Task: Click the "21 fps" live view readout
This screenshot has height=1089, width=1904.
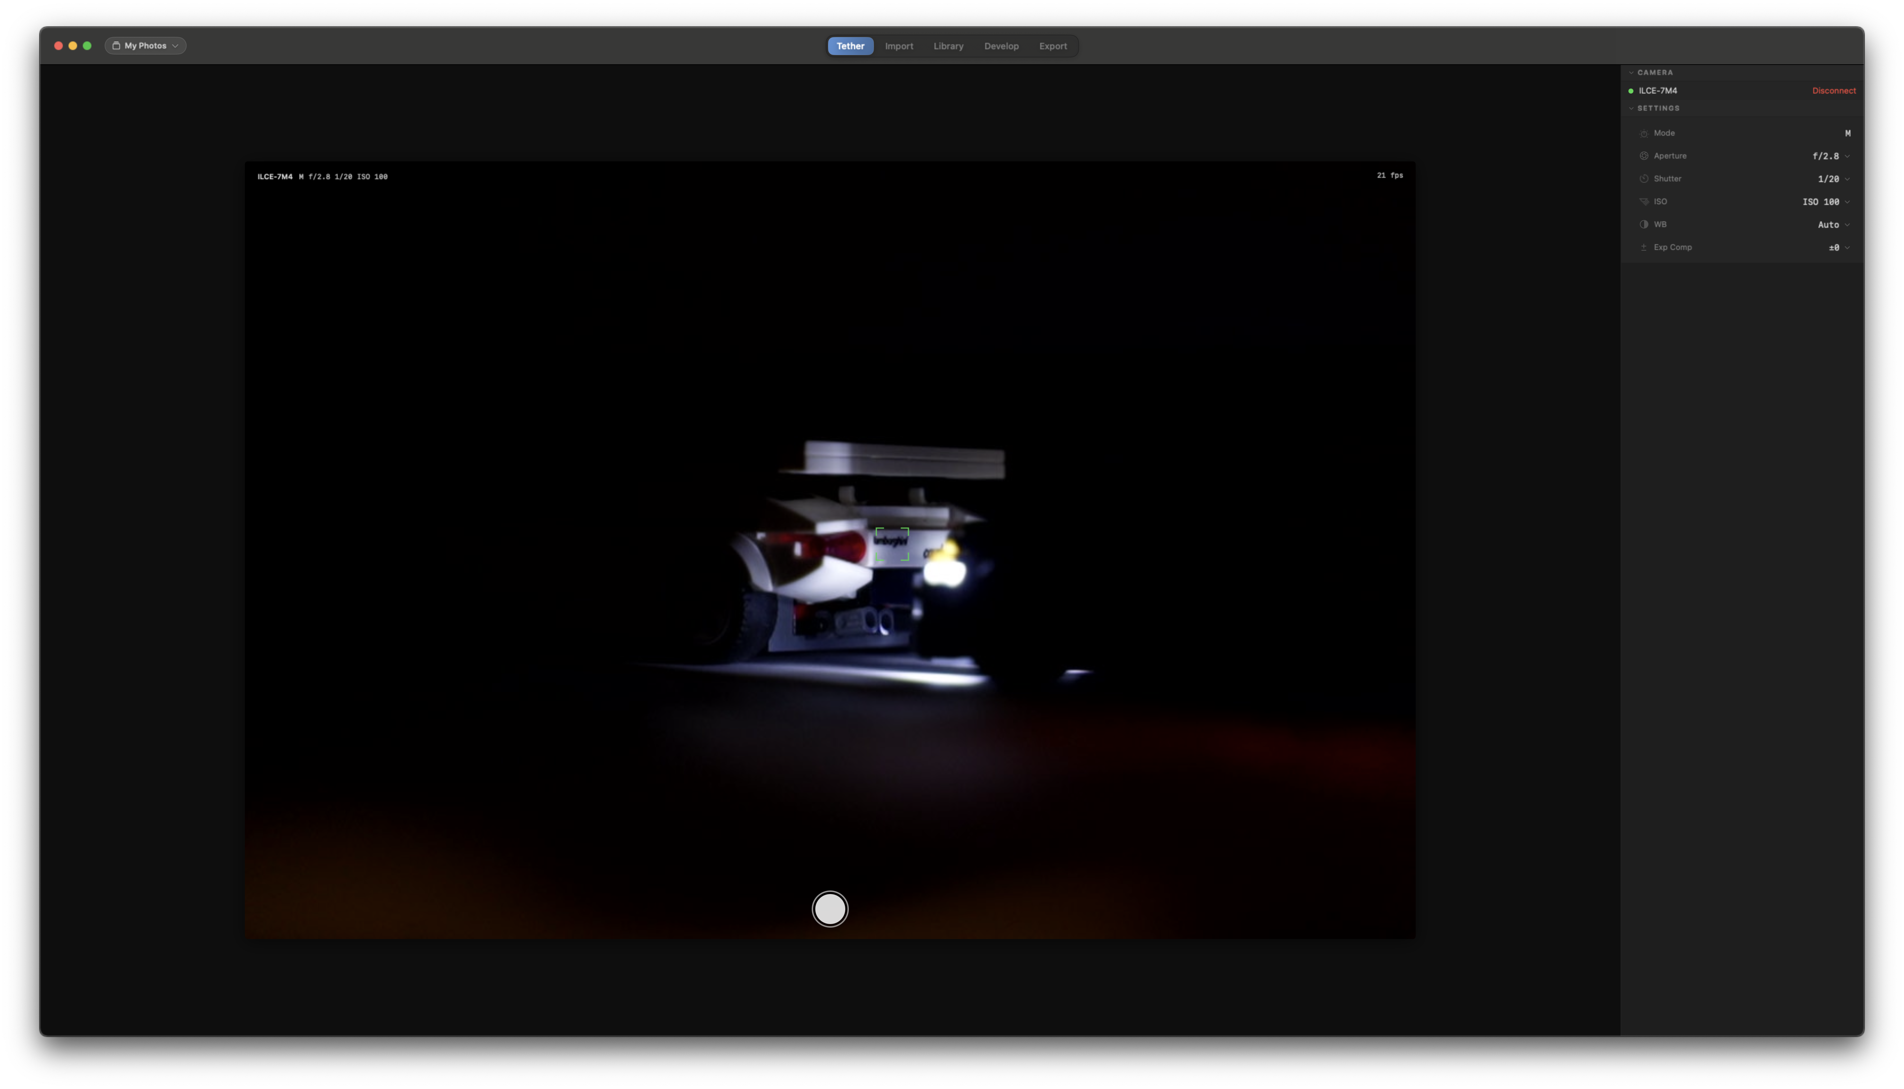Action: (x=1390, y=176)
